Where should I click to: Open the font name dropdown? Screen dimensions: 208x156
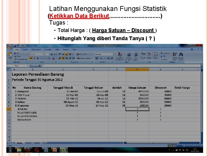pyautogui.click(x=42, y=54)
